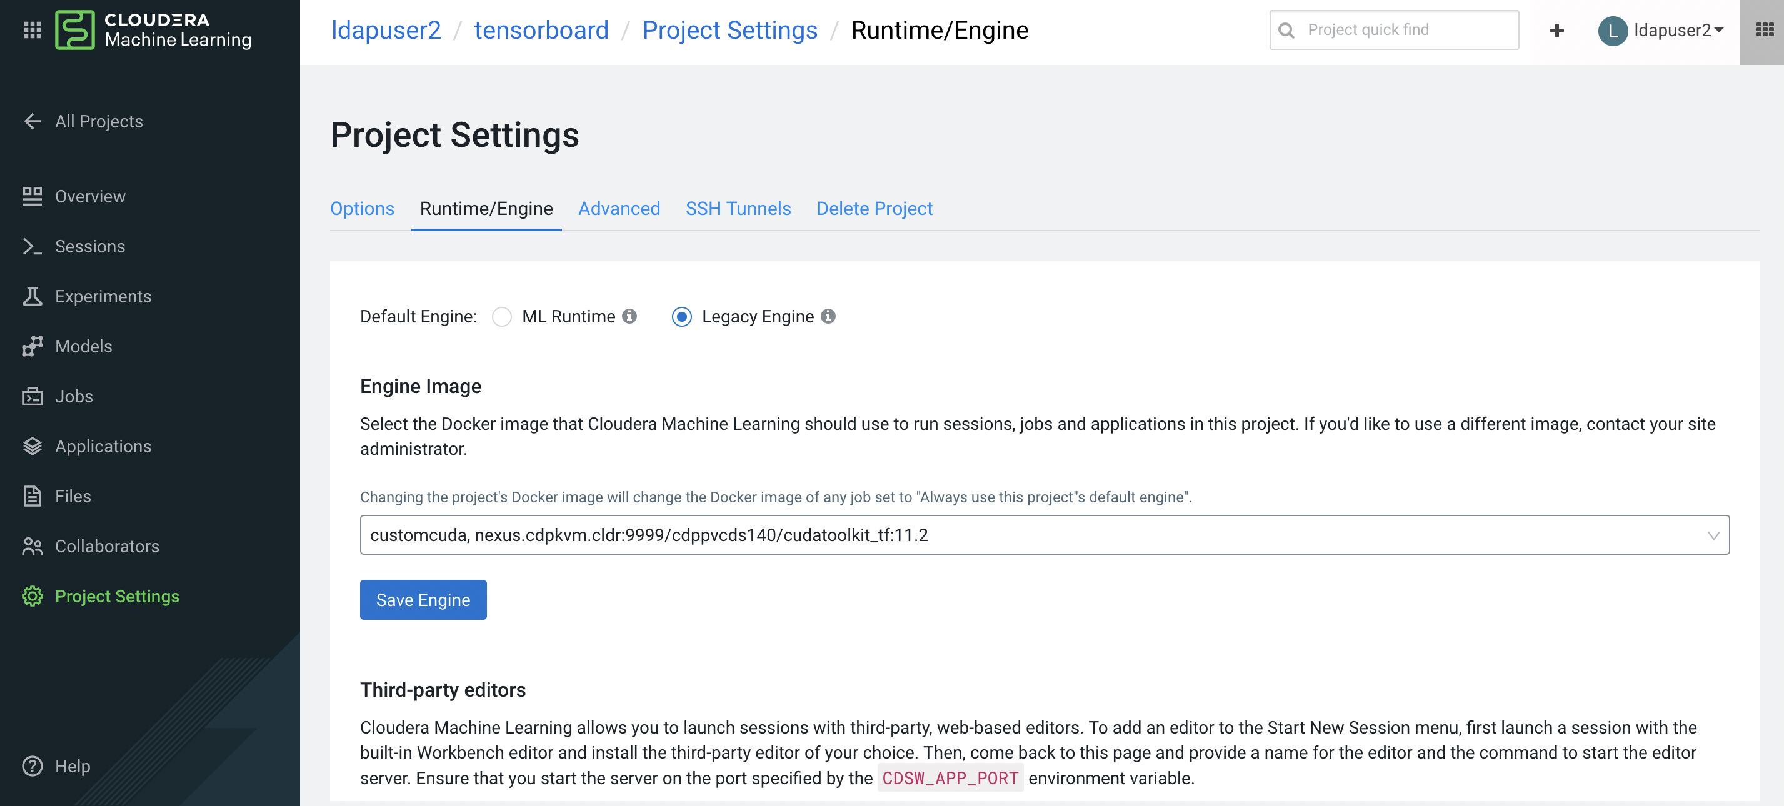Open the top-right grid menu
This screenshot has height=806, width=1784.
(x=1764, y=31)
